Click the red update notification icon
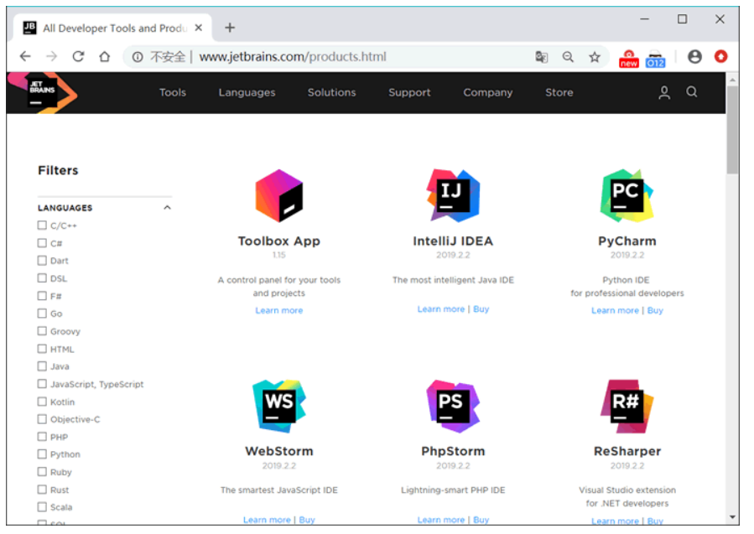The image size is (754, 534). (x=720, y=57)
